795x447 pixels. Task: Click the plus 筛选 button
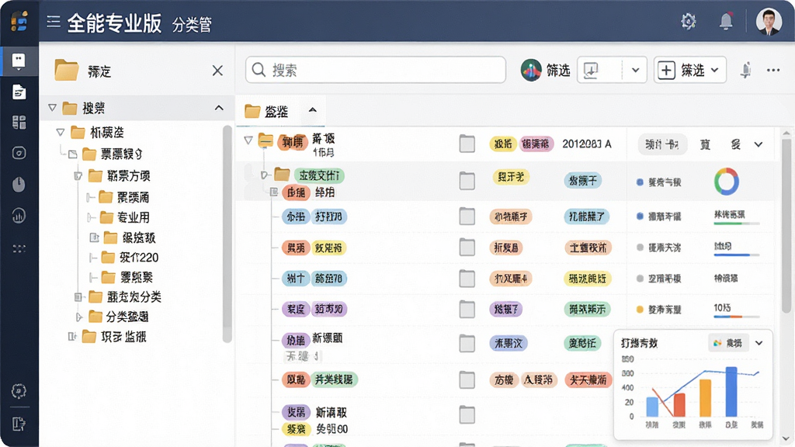tap(689, 70)
